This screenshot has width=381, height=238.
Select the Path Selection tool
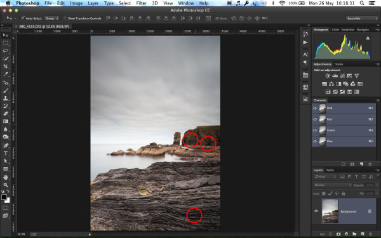point(6,161)
